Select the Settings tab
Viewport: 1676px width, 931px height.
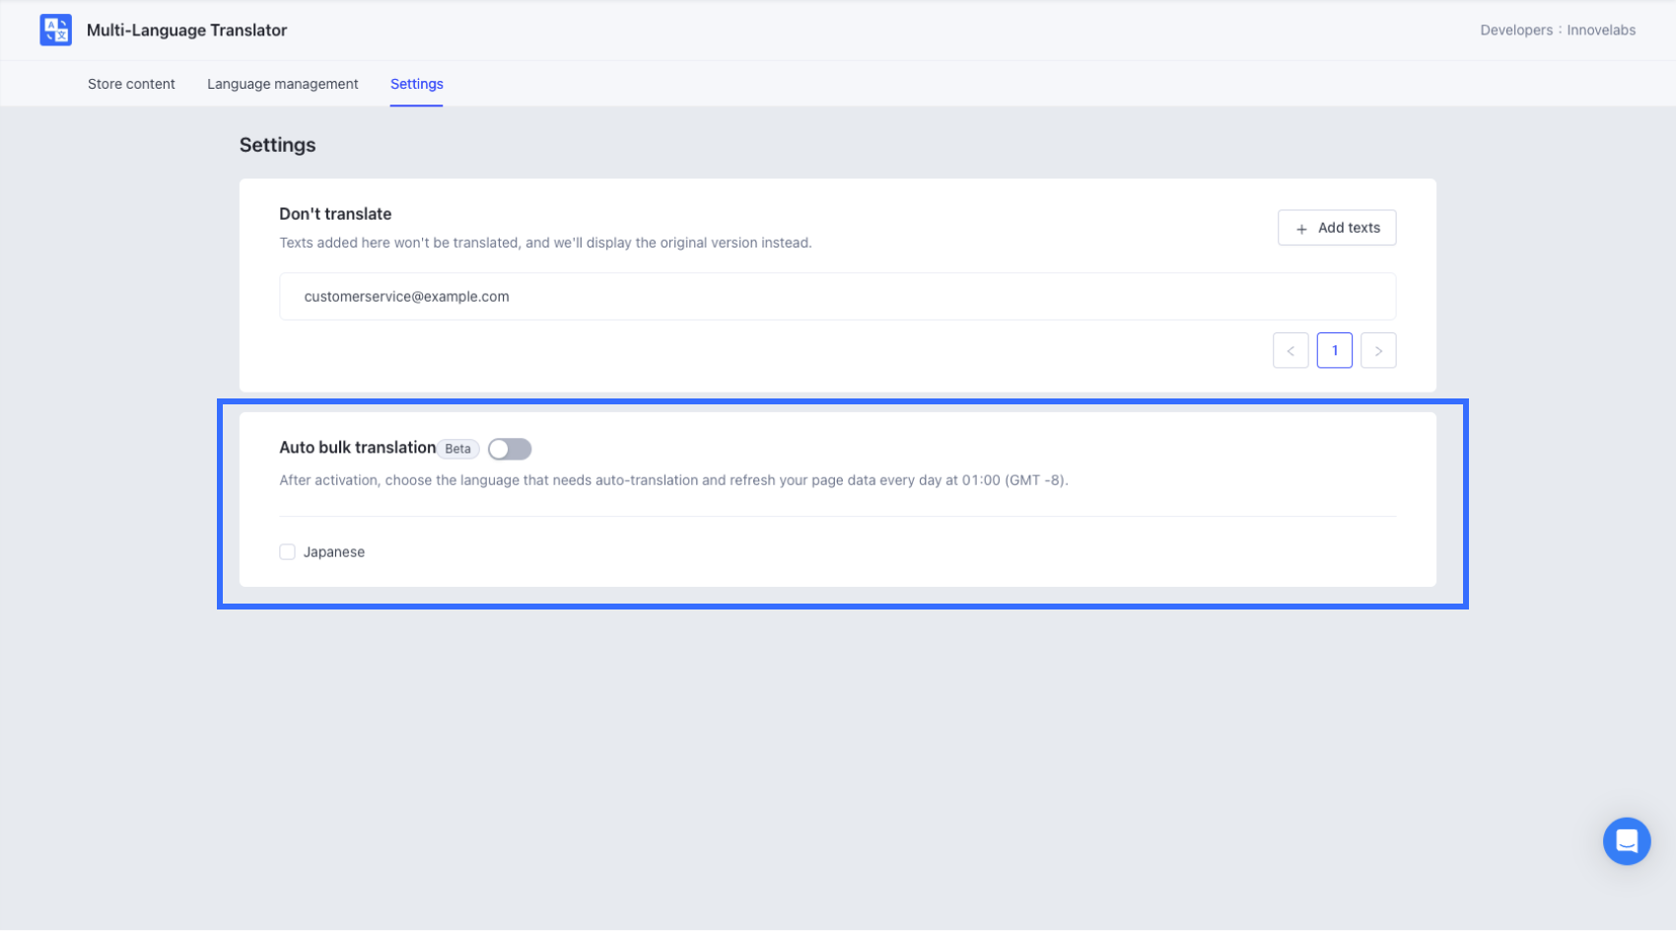[416, 84]
